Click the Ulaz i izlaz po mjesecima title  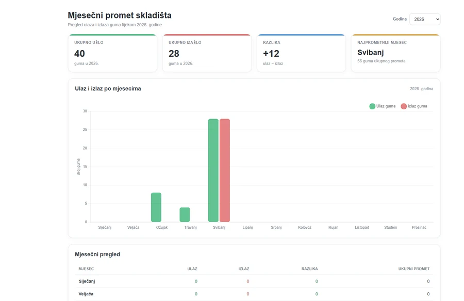click(x=108, y=89)
